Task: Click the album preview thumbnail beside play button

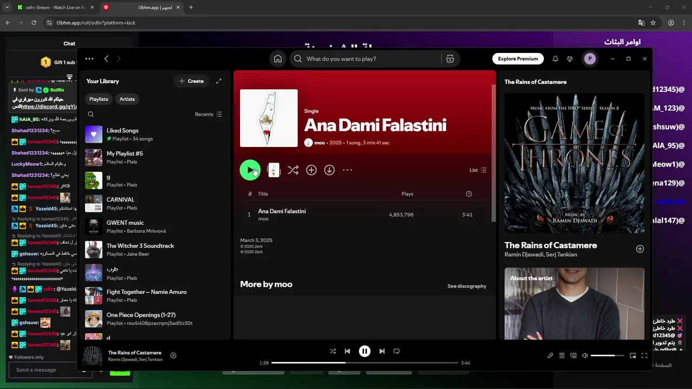Action: coord(274,170)
